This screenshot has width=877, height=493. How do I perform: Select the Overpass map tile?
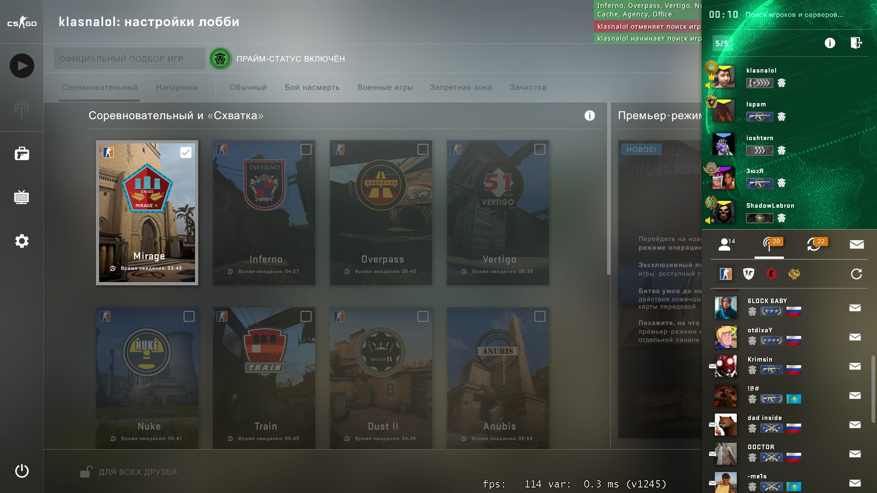381,213
